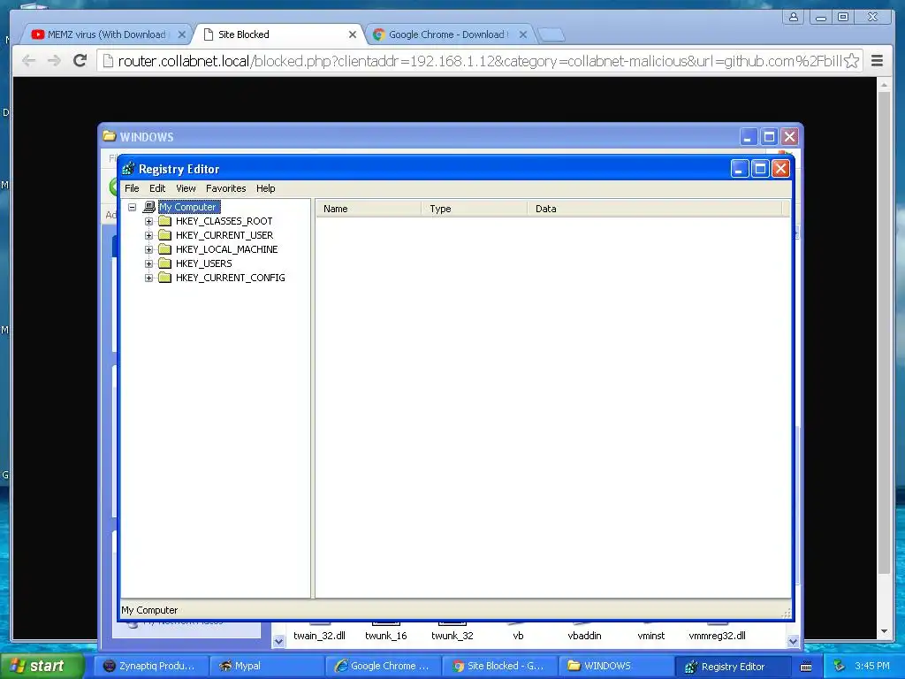The height and width of the screenshot is (679, 905).
Task: Collapse the My Computer tree node
Action: coord(133,207)
